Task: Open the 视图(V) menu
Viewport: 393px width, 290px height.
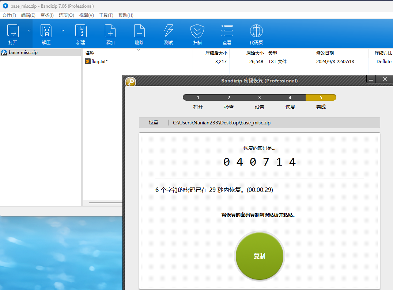Action: click(87, 15)
